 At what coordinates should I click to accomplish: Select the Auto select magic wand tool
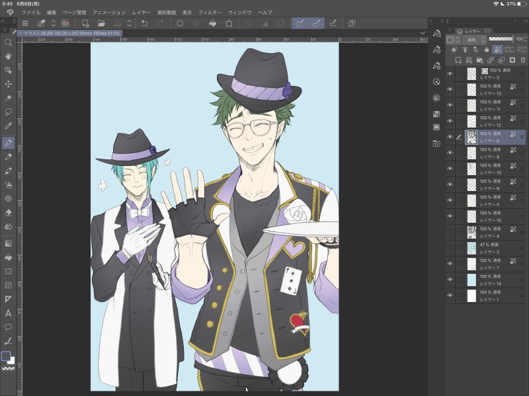8,98
